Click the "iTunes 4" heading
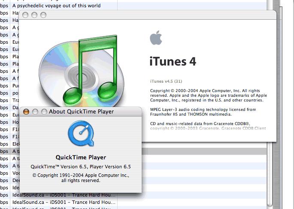The image size is (294, 209). (173, 61)
